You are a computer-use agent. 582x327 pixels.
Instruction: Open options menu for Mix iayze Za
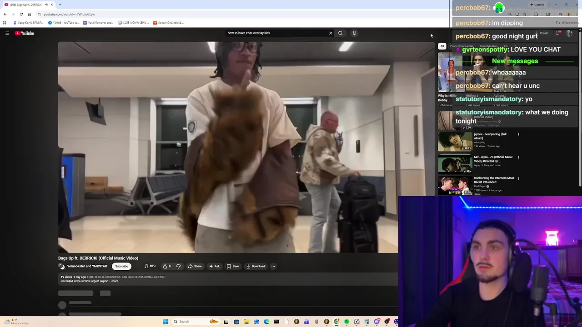(518, 158)
